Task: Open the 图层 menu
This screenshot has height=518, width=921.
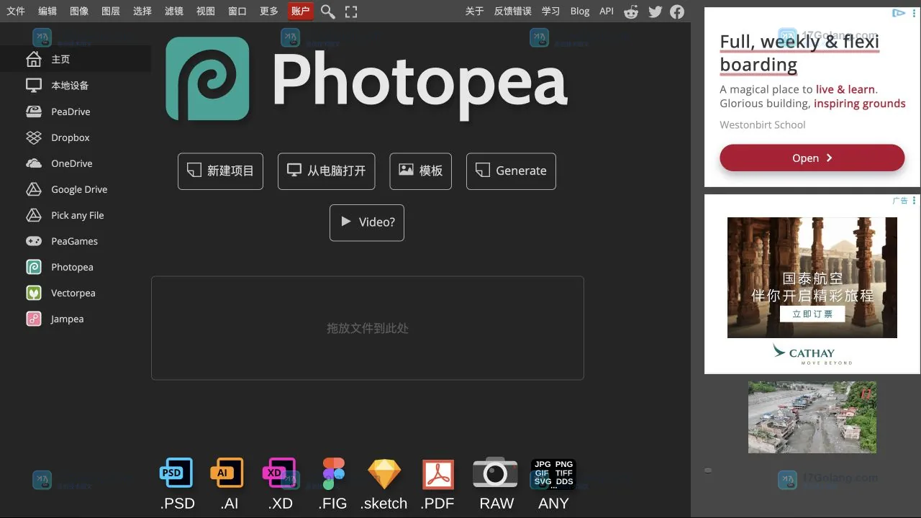Action: click(x=111, y=11)
